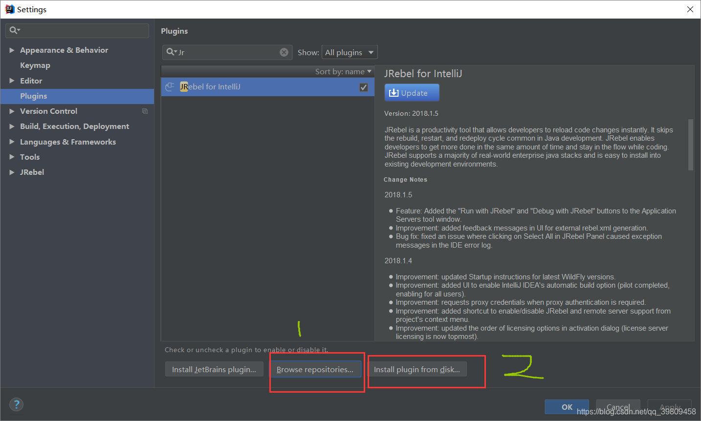Cancel the Settings dialog
The image size is (701, 421).
(618, 406)
